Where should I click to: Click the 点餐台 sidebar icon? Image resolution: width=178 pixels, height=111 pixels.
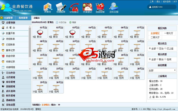(x=3, y=28)
